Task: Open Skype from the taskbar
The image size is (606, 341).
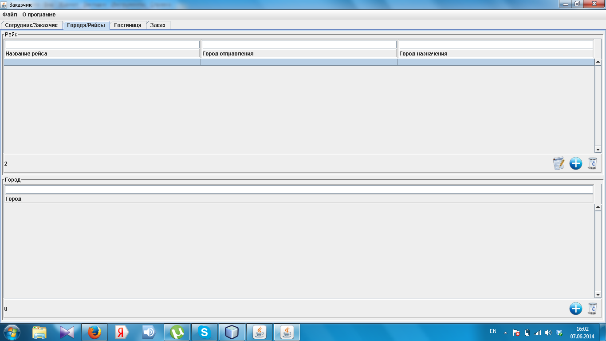Action: point(204,332)
